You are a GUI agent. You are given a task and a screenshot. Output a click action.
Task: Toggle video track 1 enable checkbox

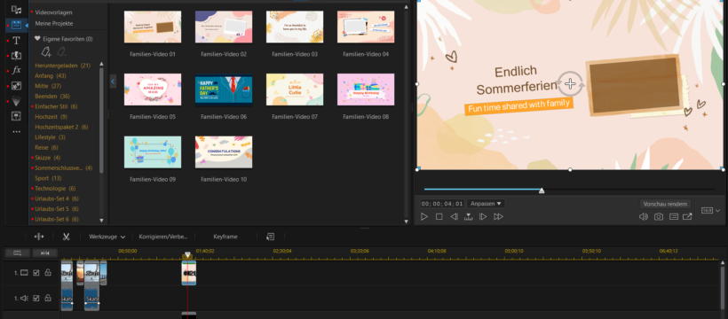pos(36,273)
